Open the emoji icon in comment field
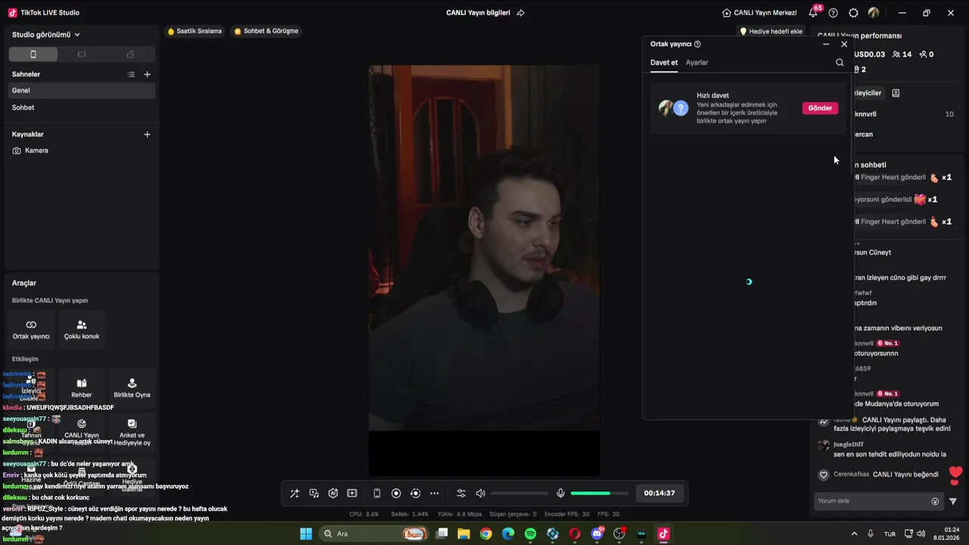 tap(935, 501)
